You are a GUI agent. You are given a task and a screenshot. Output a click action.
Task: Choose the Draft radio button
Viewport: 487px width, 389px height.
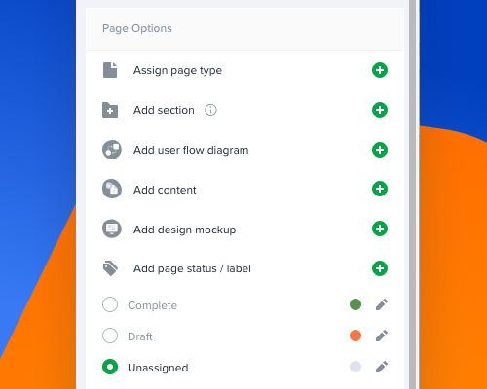tap(110, 336)
